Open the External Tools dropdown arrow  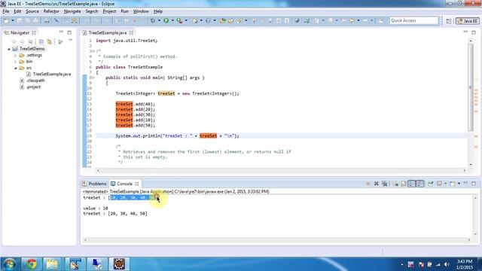[186, 20]
